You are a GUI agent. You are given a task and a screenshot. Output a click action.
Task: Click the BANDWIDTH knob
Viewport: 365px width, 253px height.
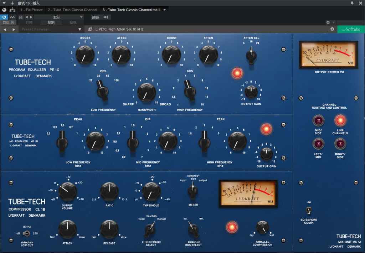[146, 92]
